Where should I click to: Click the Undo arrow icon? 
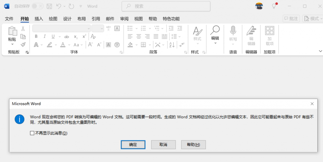[x=59, y=6]
